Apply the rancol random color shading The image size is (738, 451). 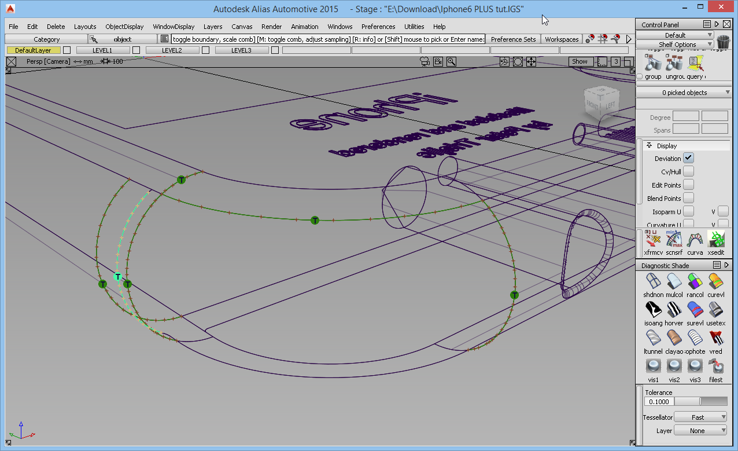click(x=695, y=281)
